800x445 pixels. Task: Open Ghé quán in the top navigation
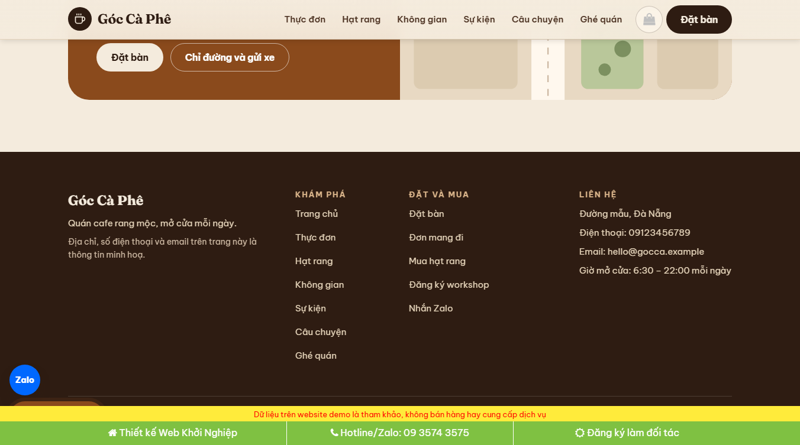(x=601, y=20)
